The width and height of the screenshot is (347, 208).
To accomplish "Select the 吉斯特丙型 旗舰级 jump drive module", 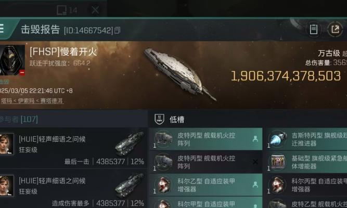I will [x=306, y=139].
